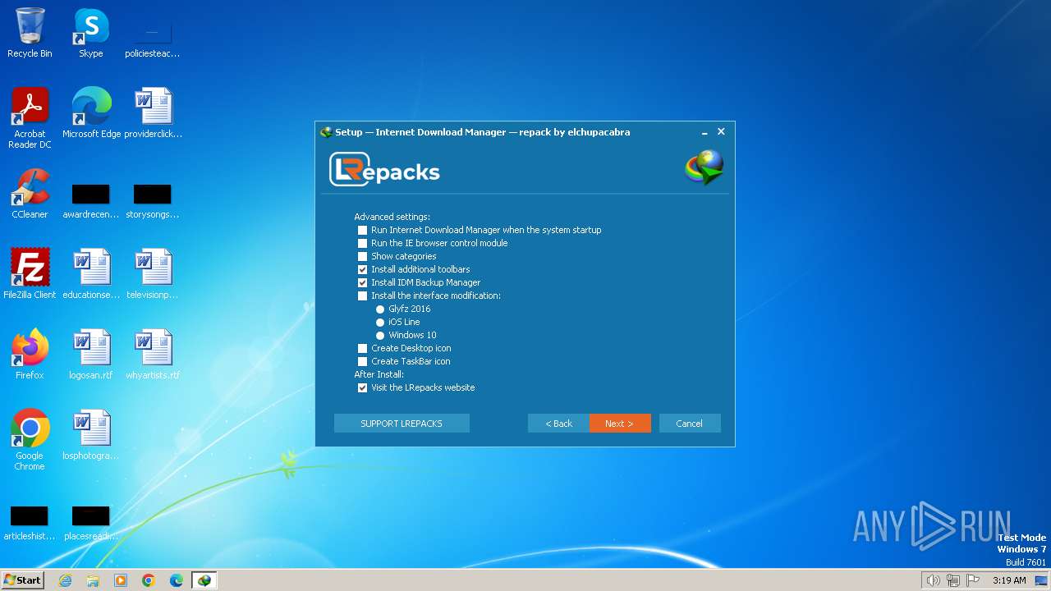Click the IDM globe icon in installer header
Viewport: 1051px width, 591px height.
(704, 167)
